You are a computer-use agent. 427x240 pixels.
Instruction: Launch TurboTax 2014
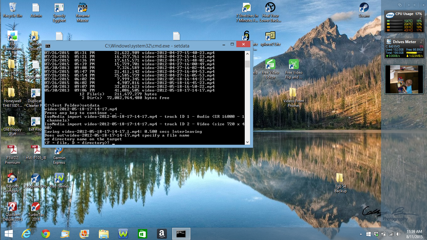pos(36,211)
